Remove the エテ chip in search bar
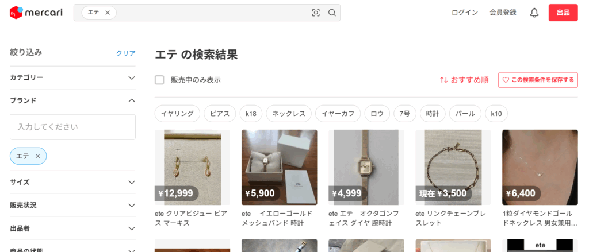This screenshot has width=589, height=252. [x=108, y=13]
